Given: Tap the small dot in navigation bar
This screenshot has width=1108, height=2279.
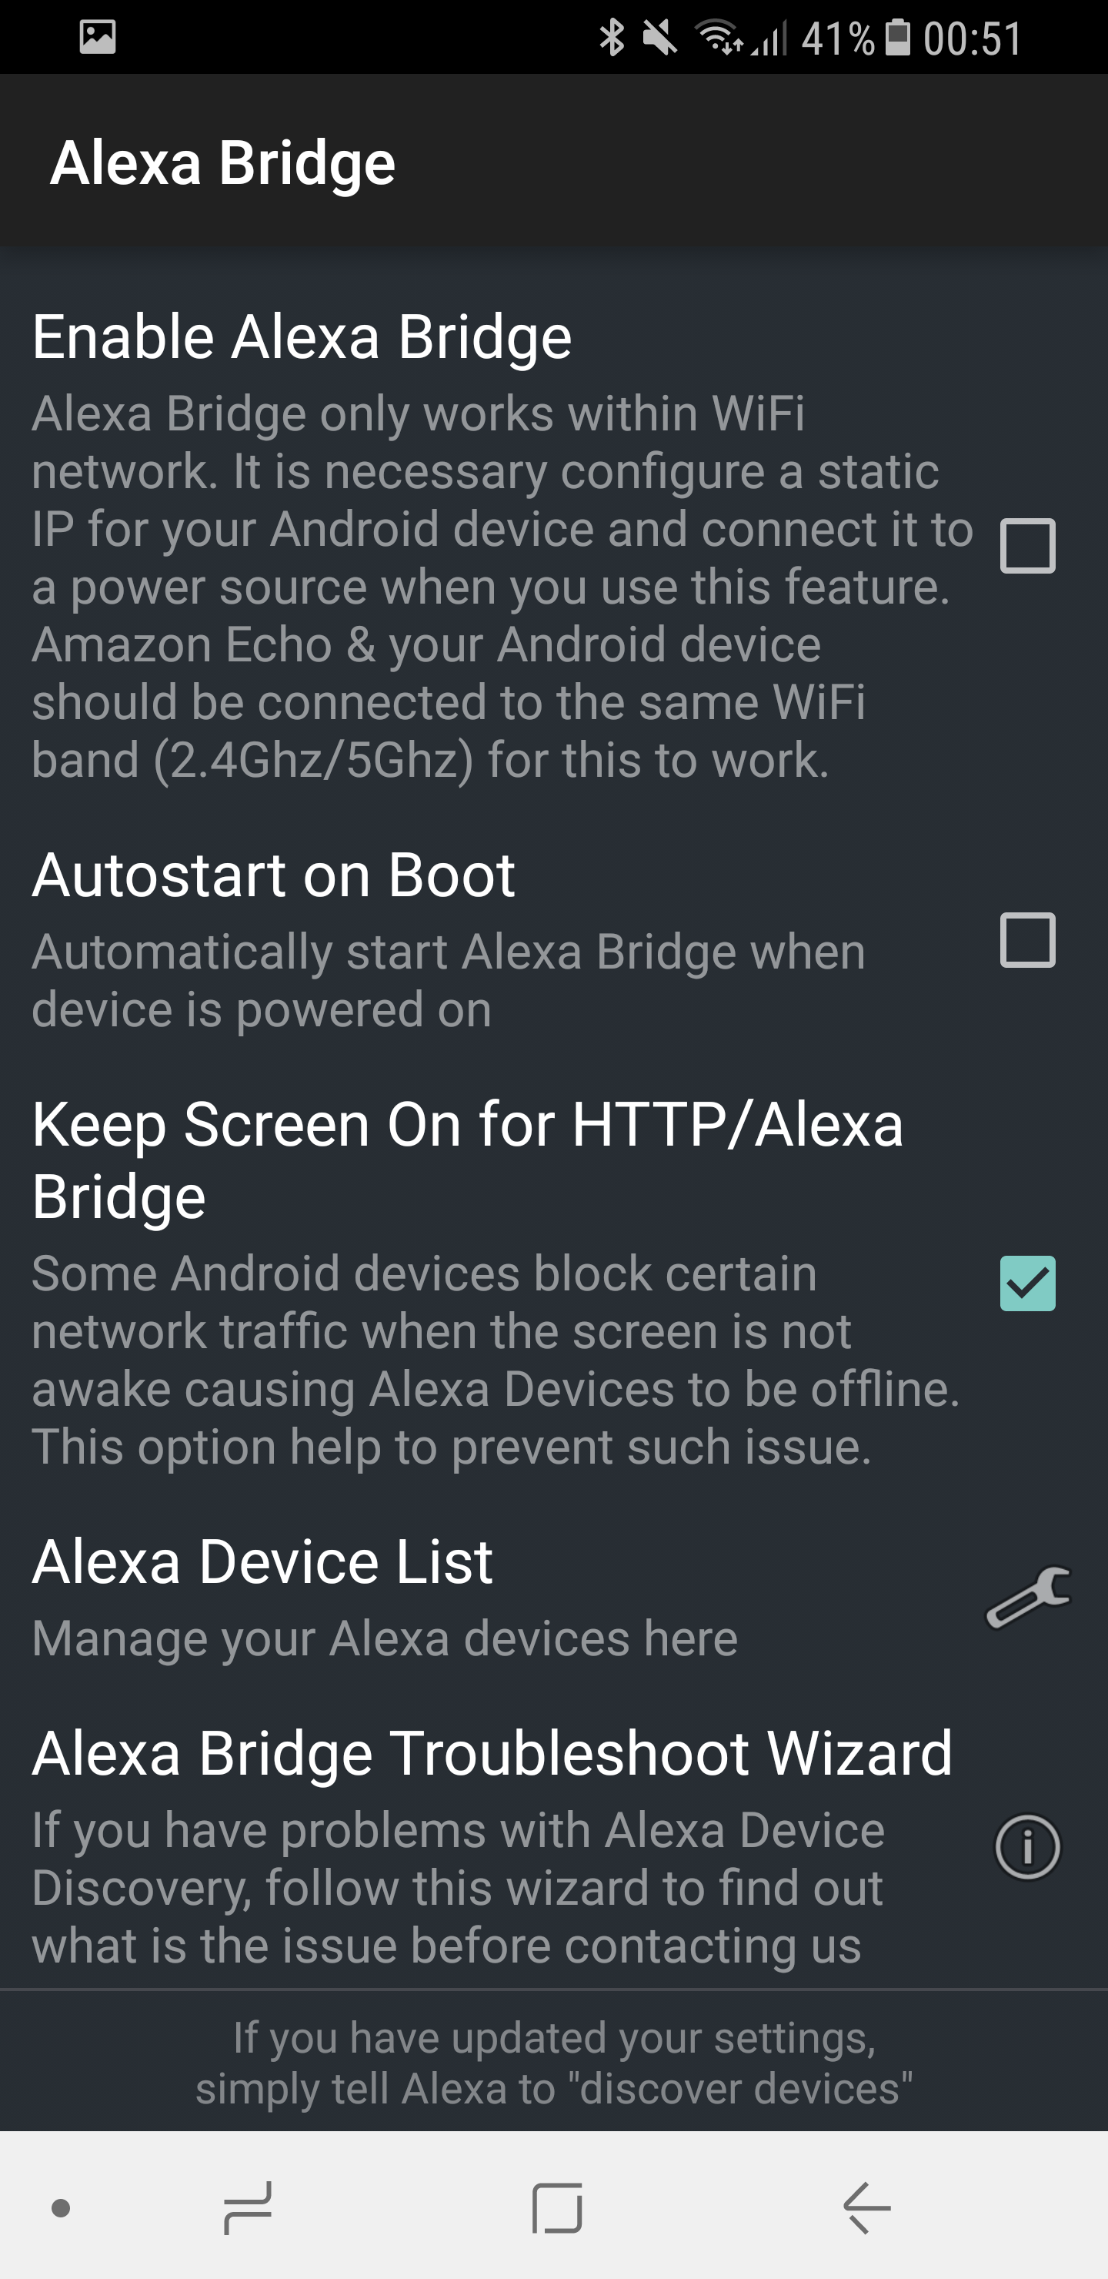Looking at the screenshot, I should click(x=61, y=2208).
